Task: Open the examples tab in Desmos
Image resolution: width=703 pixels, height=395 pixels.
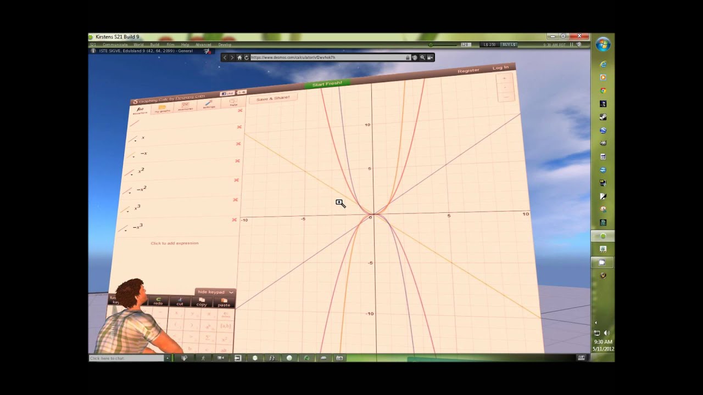Action: [x=186, y=106]
